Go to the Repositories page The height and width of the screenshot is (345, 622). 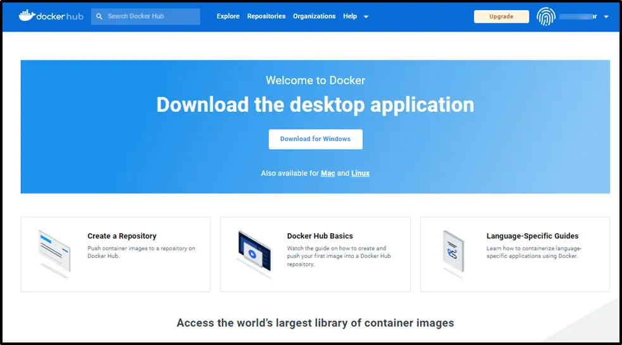[266, 16]
